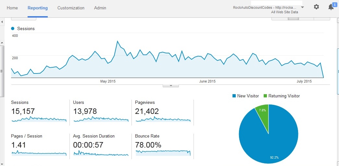Collapse the left sidebar arrow
Screen dimensions: 339x166
tap(2, 22)
